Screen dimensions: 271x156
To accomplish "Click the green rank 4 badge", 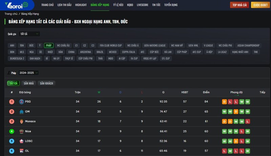I will pyautogui.click(x=12, y=131).
